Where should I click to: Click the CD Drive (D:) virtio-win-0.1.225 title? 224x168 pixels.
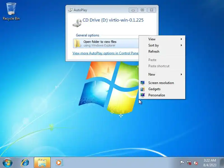tap(113, 20)
